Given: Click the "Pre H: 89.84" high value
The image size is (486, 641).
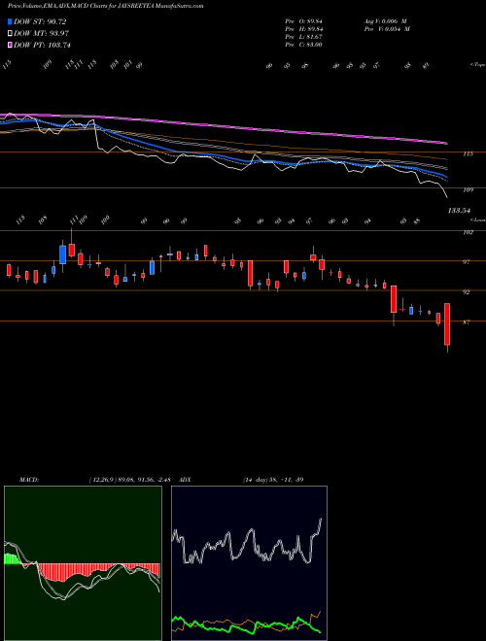Looking at the screenshot, I should click(306, 29).
